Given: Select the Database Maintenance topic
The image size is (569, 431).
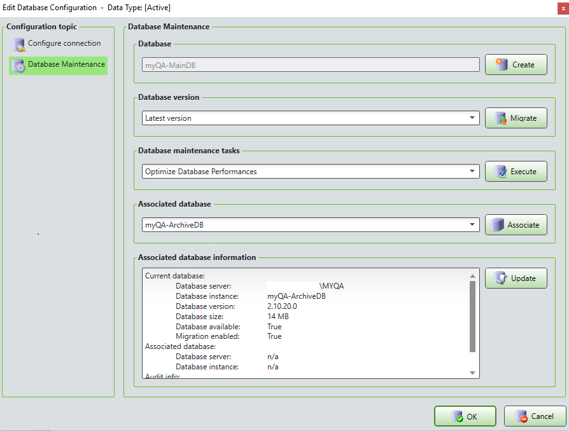Looking at the screenshot, I should point(58,65).
